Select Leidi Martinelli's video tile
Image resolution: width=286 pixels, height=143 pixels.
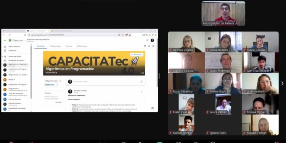tap(260, 84)
